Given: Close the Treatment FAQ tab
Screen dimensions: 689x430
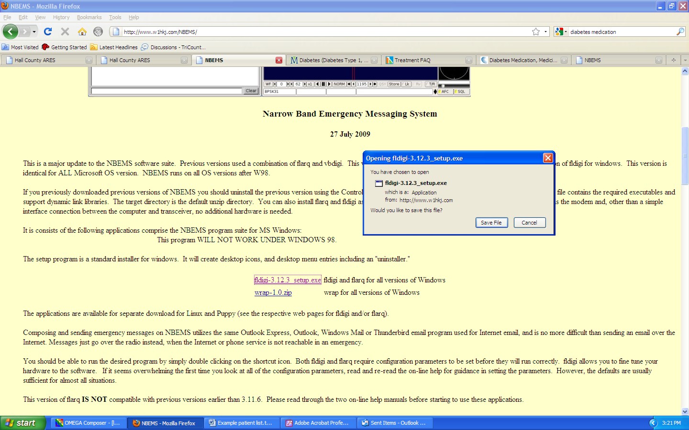Looking at the screenshot, I should [469, 60].
